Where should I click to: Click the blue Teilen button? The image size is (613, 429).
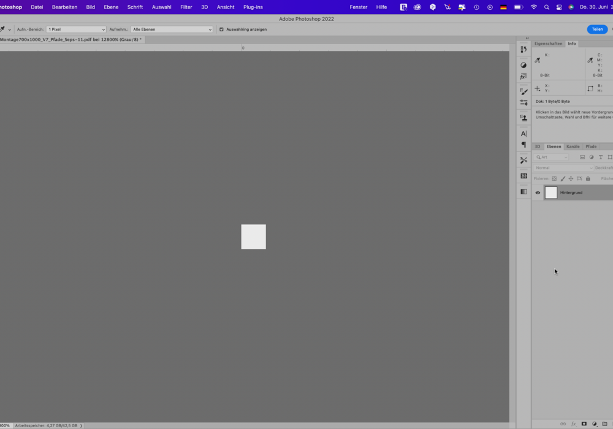click(597, 29)
